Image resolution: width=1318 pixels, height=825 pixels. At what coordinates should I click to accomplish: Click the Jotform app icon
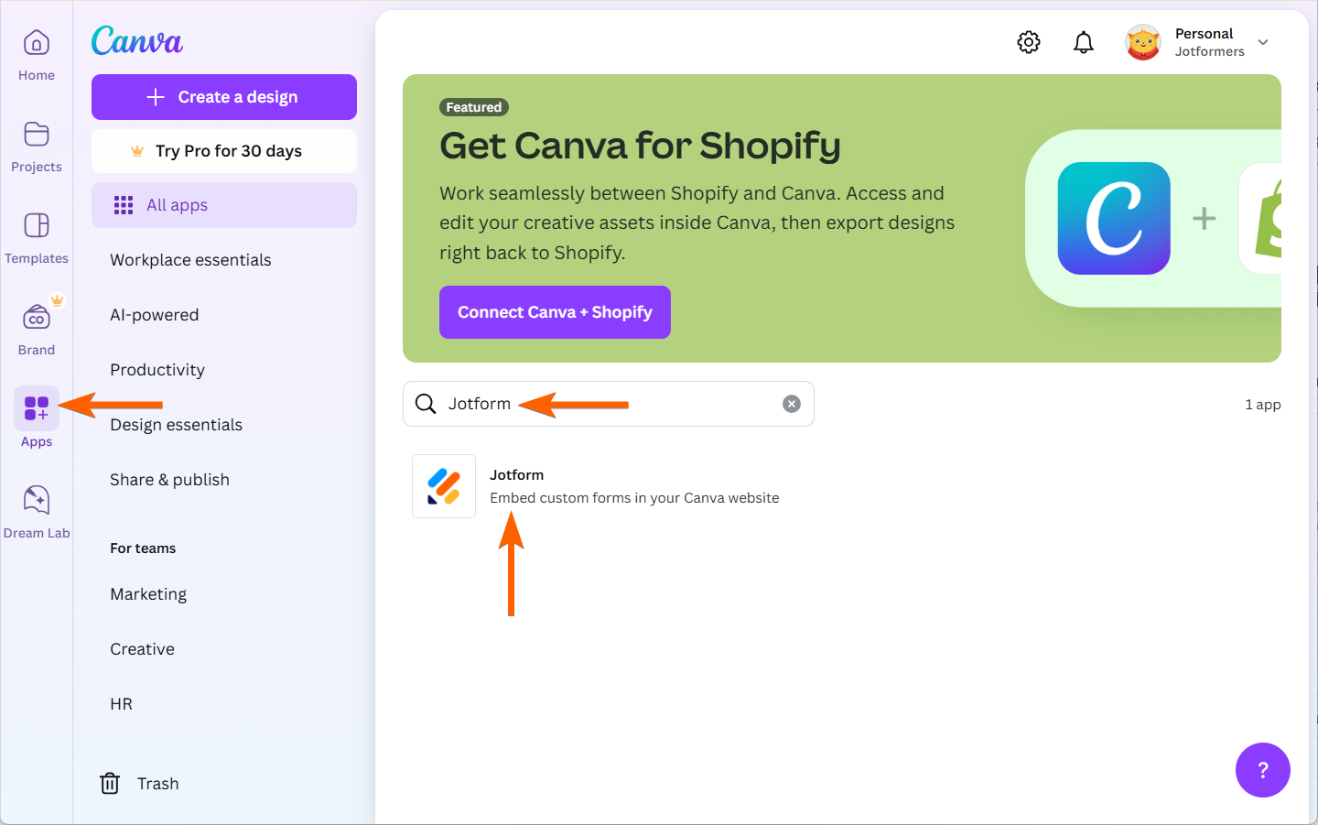(444, 486)
